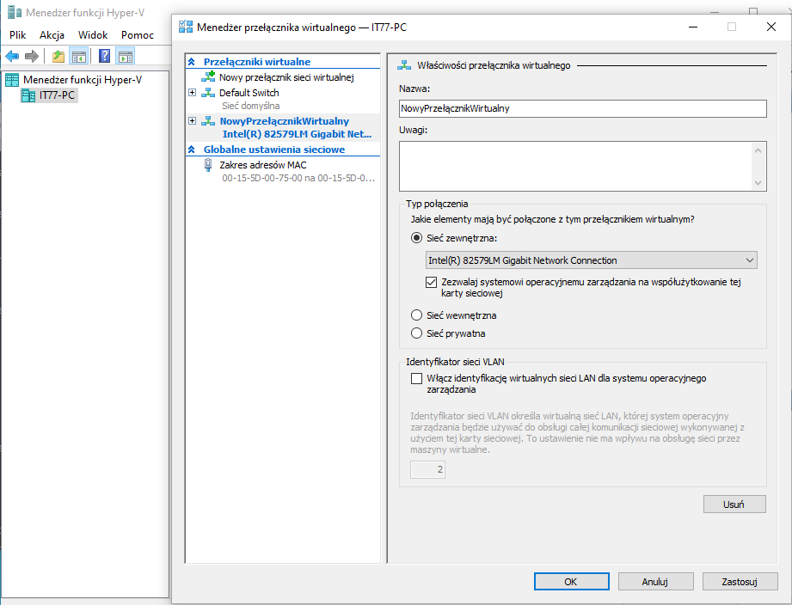Select Sieć wewnętrzna radio button
792x605 pixels.
[417, 315]
